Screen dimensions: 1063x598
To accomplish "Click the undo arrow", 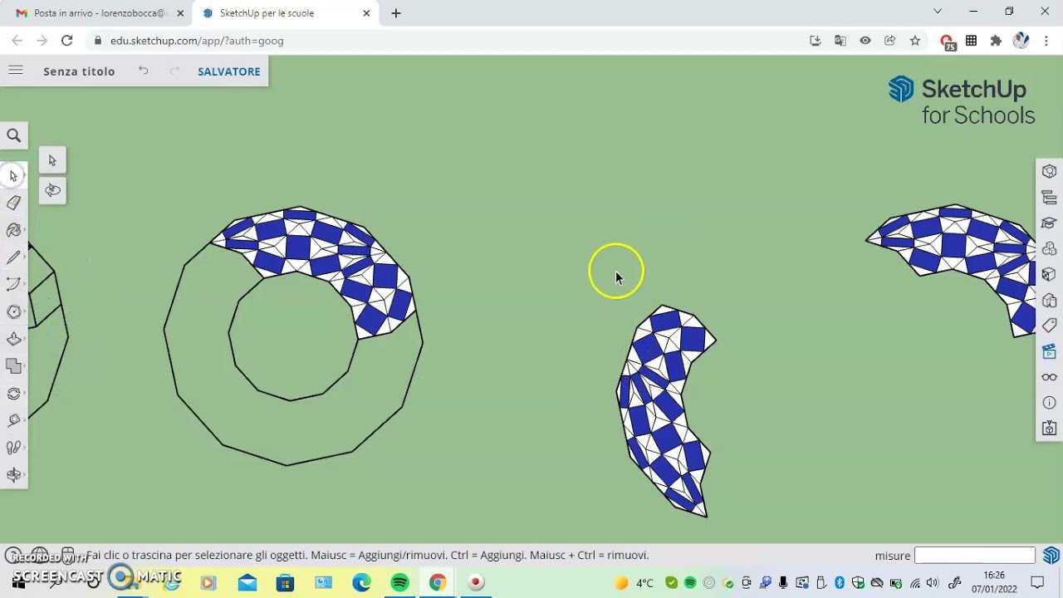I will [x=143, y=71].
